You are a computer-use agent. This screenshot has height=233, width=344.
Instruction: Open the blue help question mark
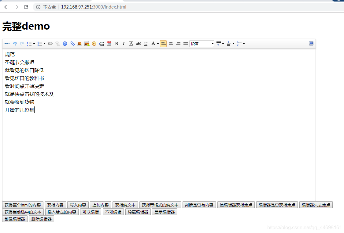point(65,44)
